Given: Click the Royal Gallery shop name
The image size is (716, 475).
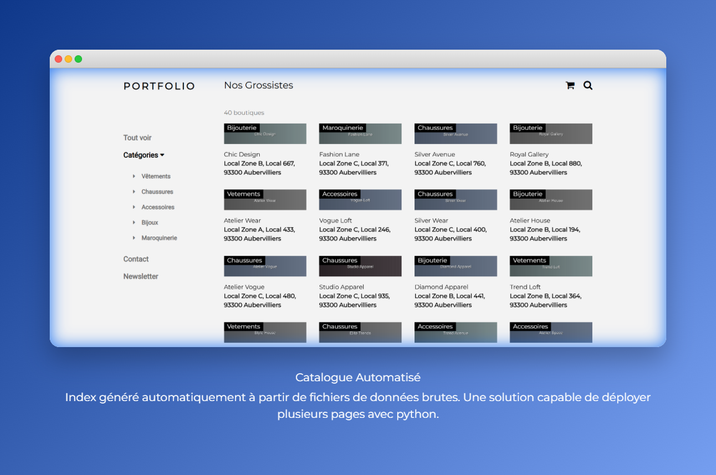Looking at the screenshot, I should [x=530, y=154].
